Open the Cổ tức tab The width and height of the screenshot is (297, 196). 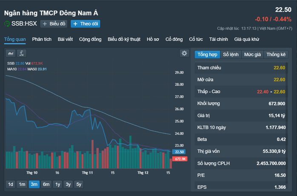[196, 39]
